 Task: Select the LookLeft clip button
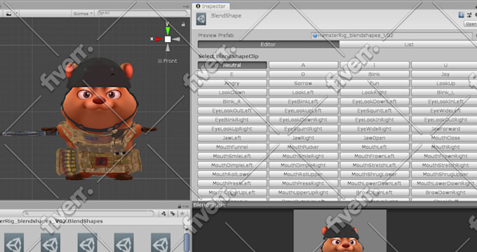tap(303, 92)
